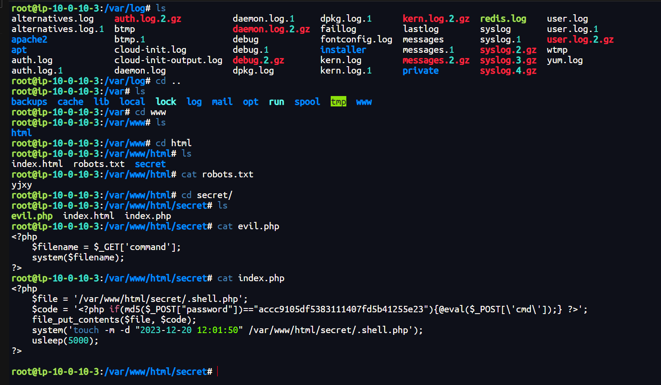Screen dimensions: 661x385
Task: Click the private directory entry
Action: point(420,71)
